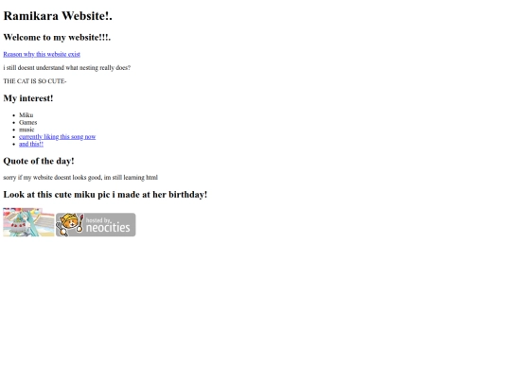Screen dimensions: 511x383
Task: Click the "music" list item
Action: pyautogui.click(x=26, y=130)
